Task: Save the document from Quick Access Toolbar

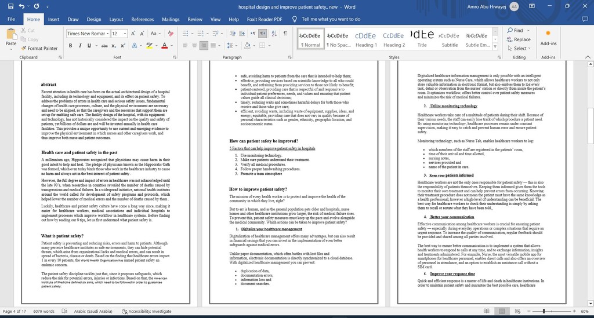Action: click(10, 6)
